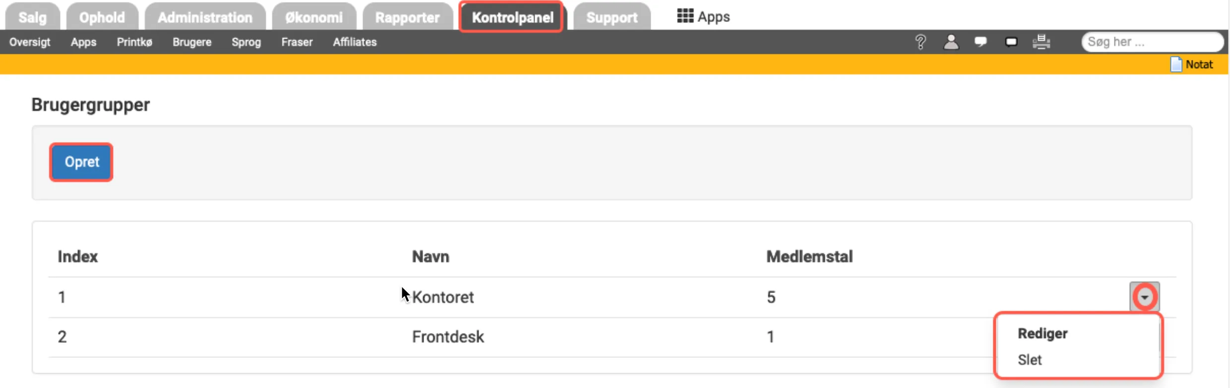1230x388 pixels.
Task: Expand the Kontoret row action dropdown
Action: pyautogui.click(x=1145, y=297)
